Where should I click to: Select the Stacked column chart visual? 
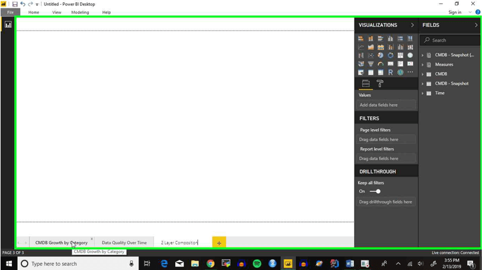(x=371, y=38)
